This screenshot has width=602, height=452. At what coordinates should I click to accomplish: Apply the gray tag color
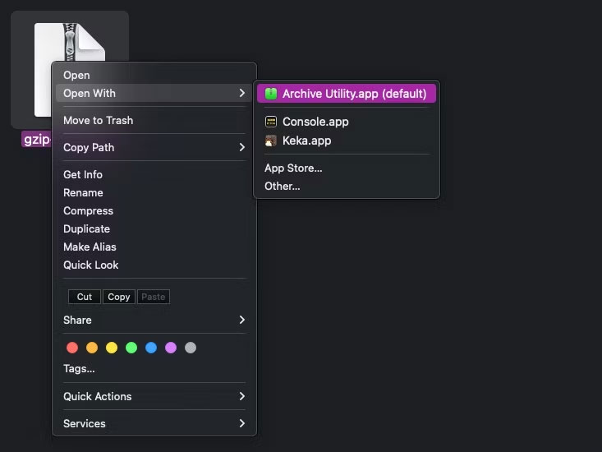tap(191, 348)
